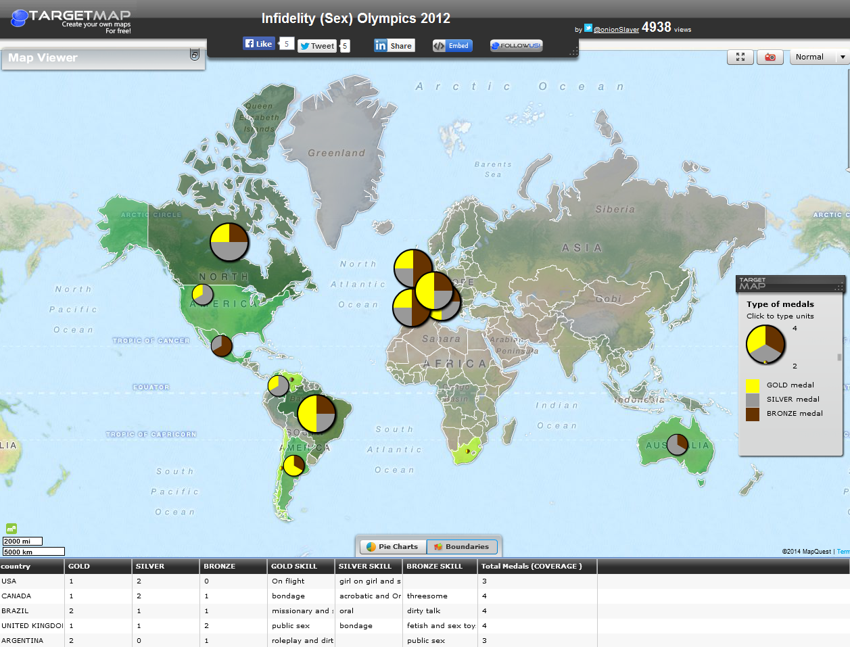Click the legend pie chart sample

[765, 345]
